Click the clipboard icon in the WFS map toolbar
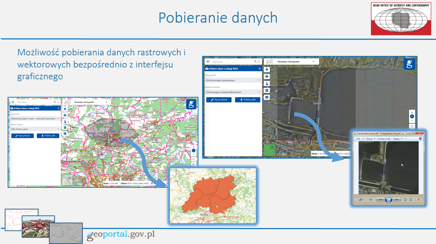This screenshot has height=244, width=436. point(65,128)
